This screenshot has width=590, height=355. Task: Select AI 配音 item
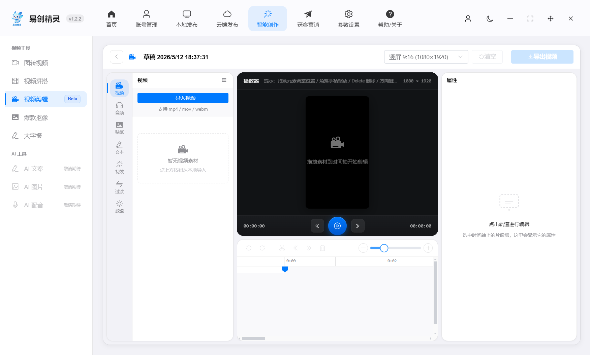tap(46, 205)
